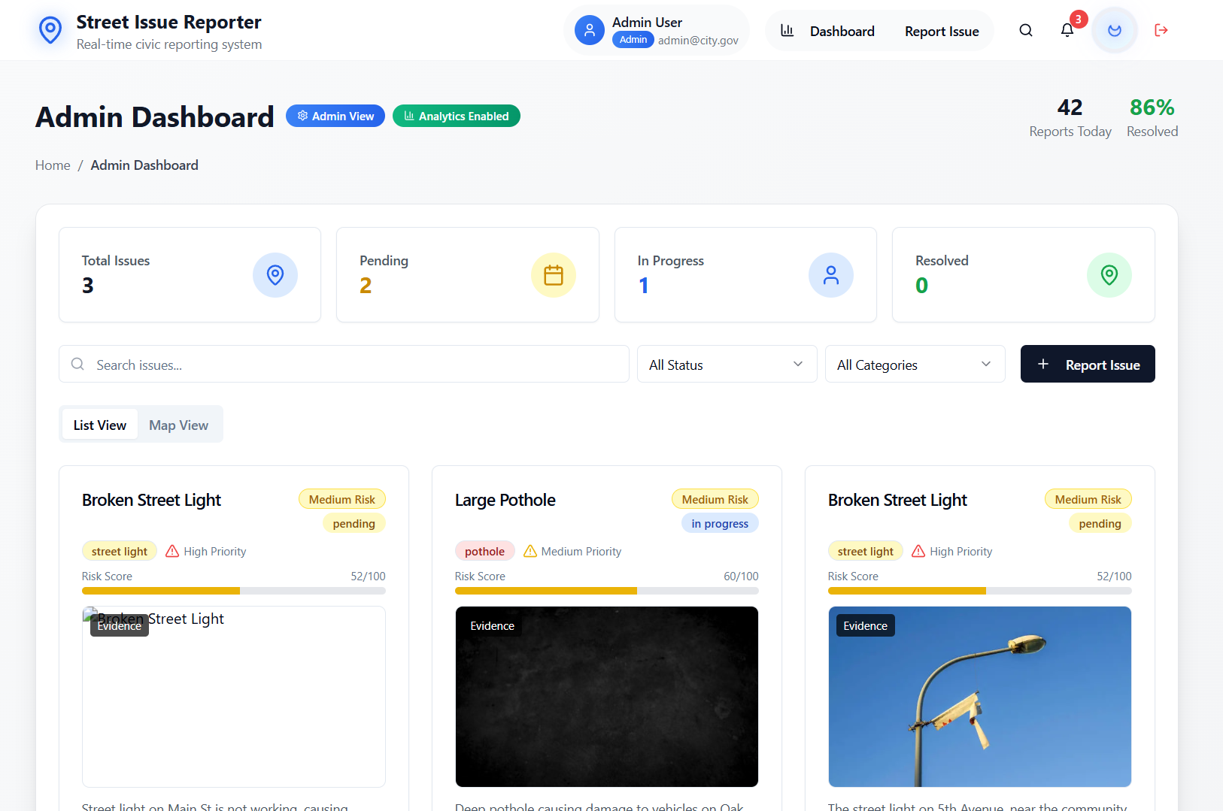The height and width of the screenshot is (811, 1223).
Task: Click the person icon on In Progress card
Action: 831,275
